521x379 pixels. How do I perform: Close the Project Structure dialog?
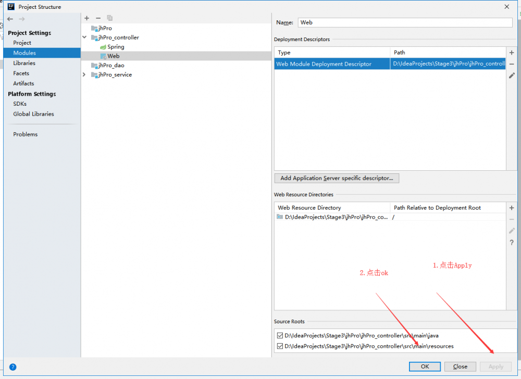(x=507, y=7)
